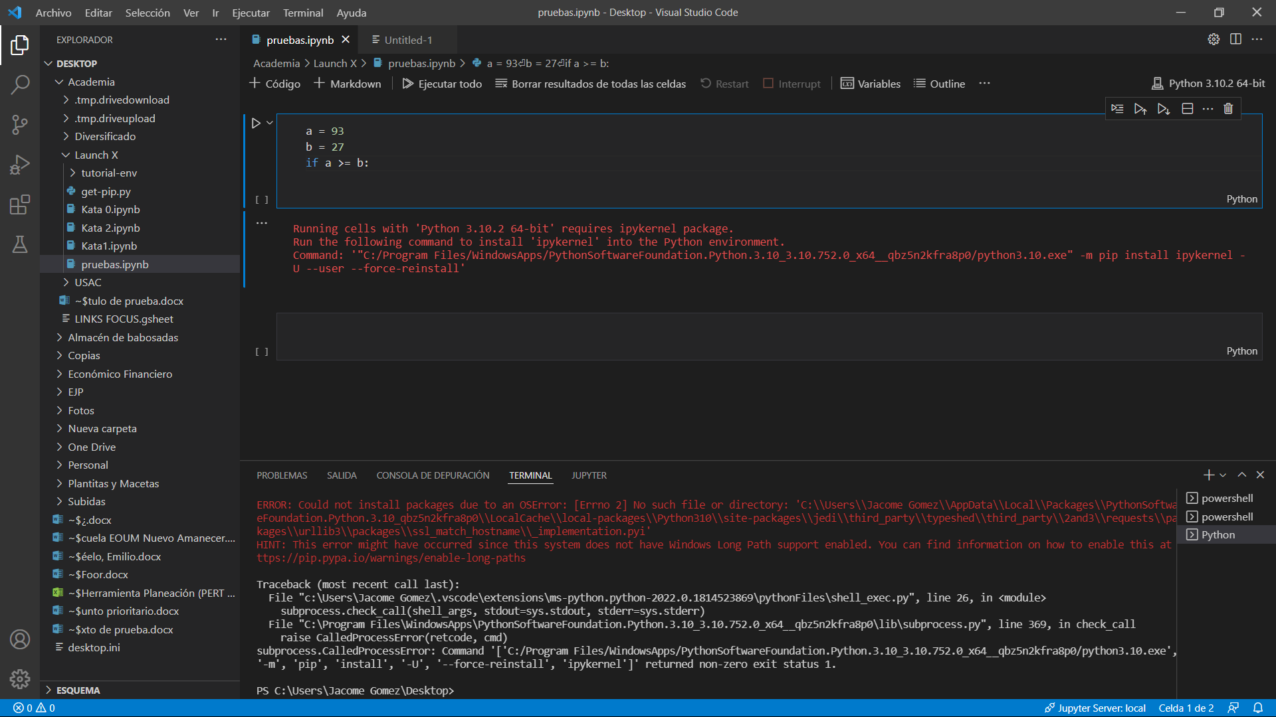Select kernel Python 3.10.2 64-bit
This screenshot has height=717, width=1276.
click(1208, 83)
